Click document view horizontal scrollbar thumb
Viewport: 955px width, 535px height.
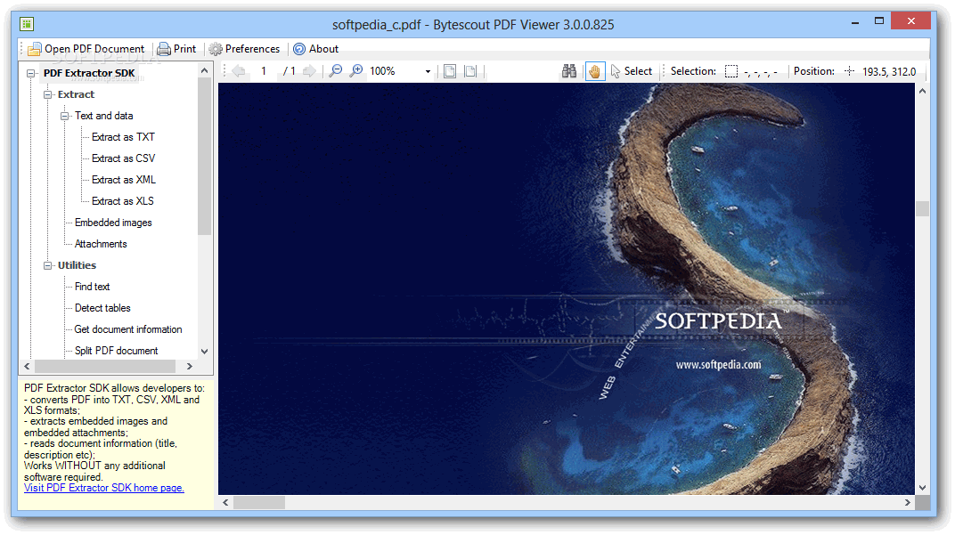(259, 503)
